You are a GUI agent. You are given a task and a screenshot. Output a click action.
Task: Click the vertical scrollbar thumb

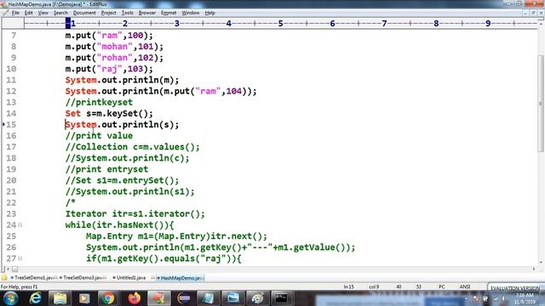541,104
